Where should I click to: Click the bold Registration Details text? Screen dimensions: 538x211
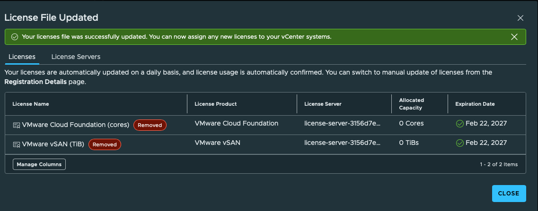click(35, 82)
